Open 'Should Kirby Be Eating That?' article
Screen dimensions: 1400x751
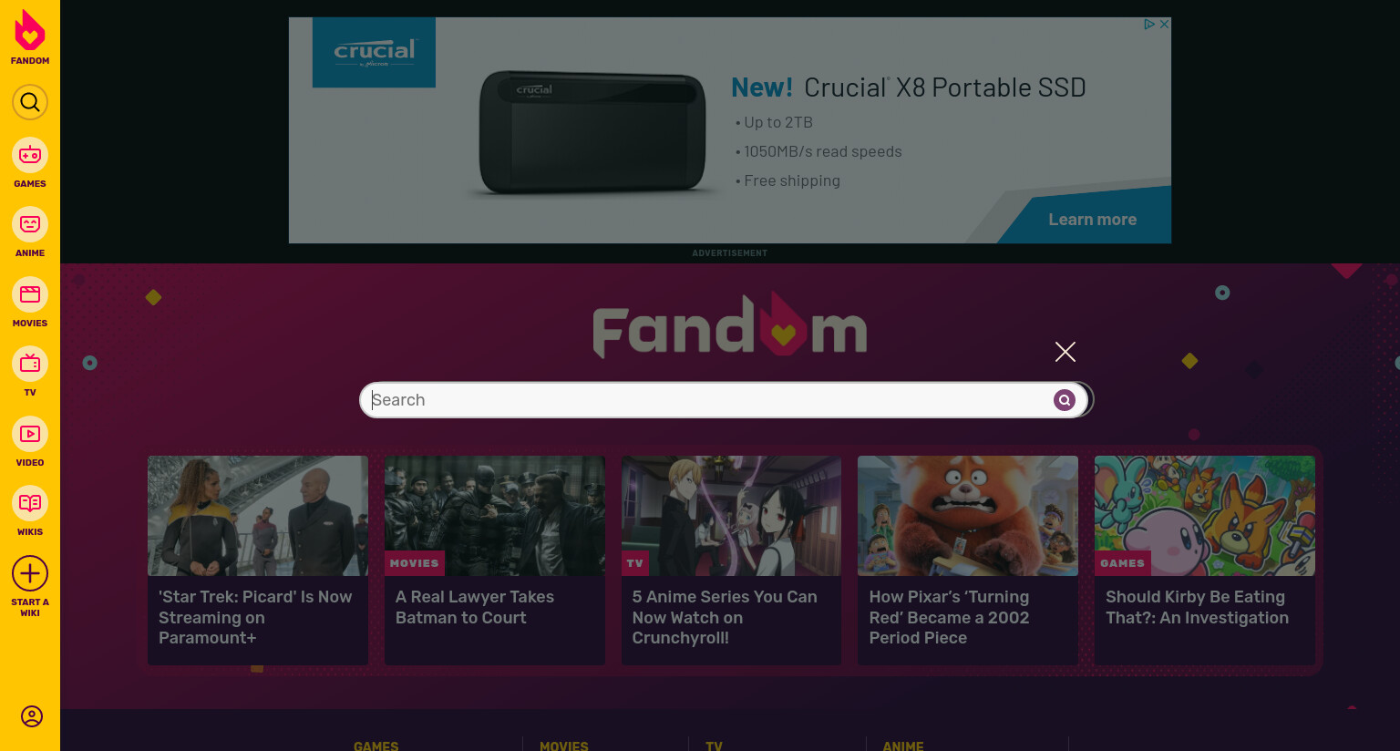tap(1197, 607)
